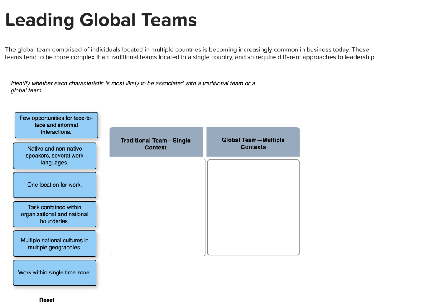The image size is (429, 305).
Task: Click the 'Native and non-native speakers' card
Action: 54,156
